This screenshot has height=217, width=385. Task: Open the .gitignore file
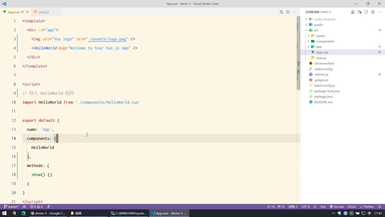321,80
